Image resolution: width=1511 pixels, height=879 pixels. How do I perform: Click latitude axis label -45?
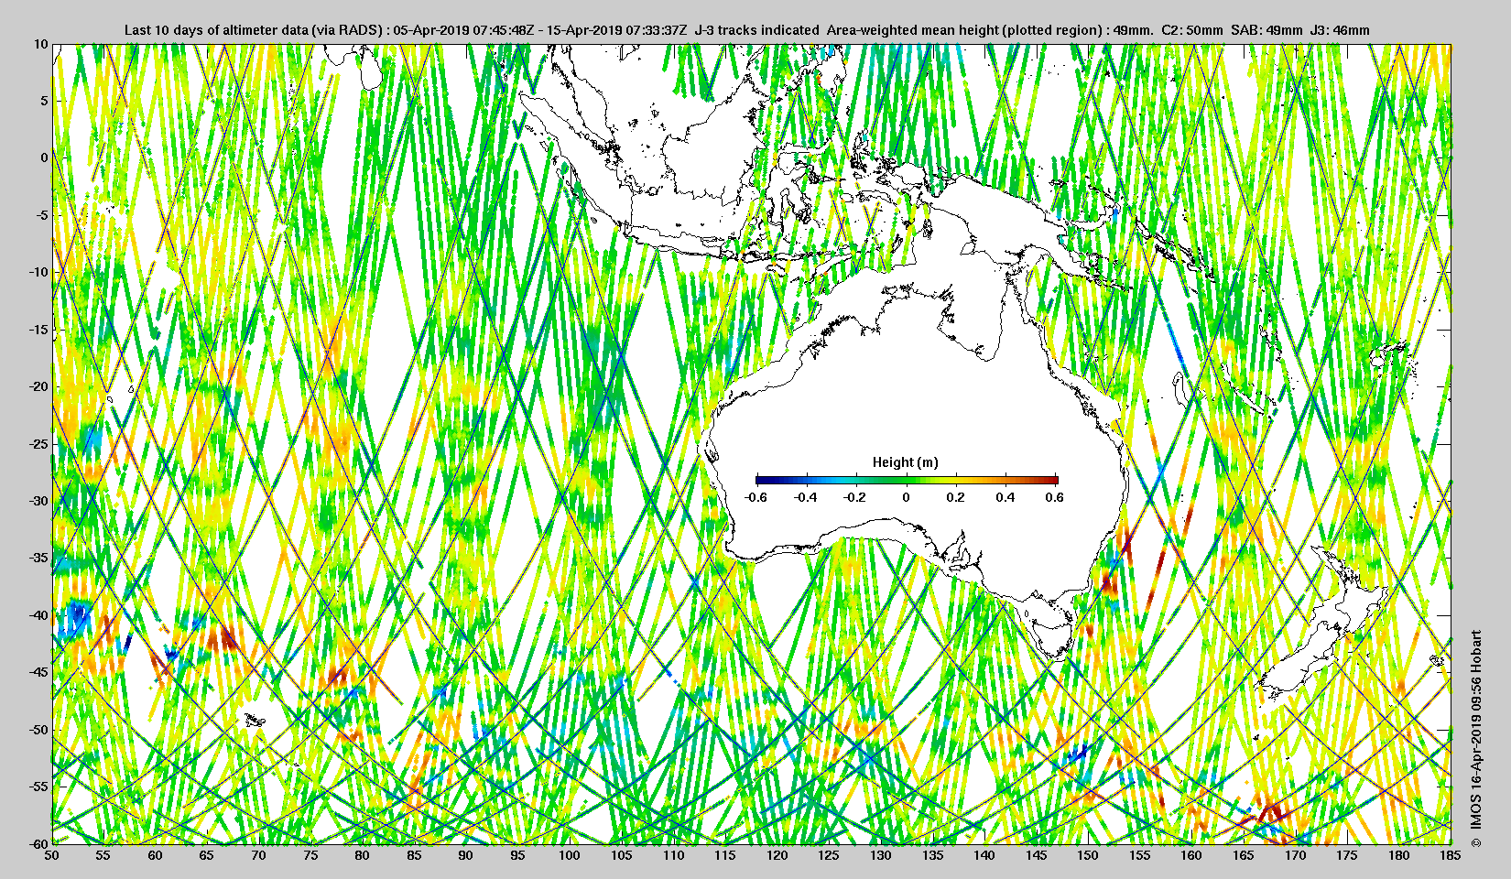[x=38, y=672]
